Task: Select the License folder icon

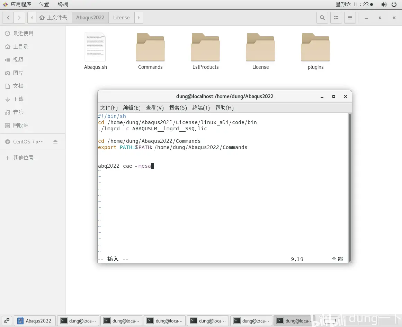Action: tap(260, 51)
